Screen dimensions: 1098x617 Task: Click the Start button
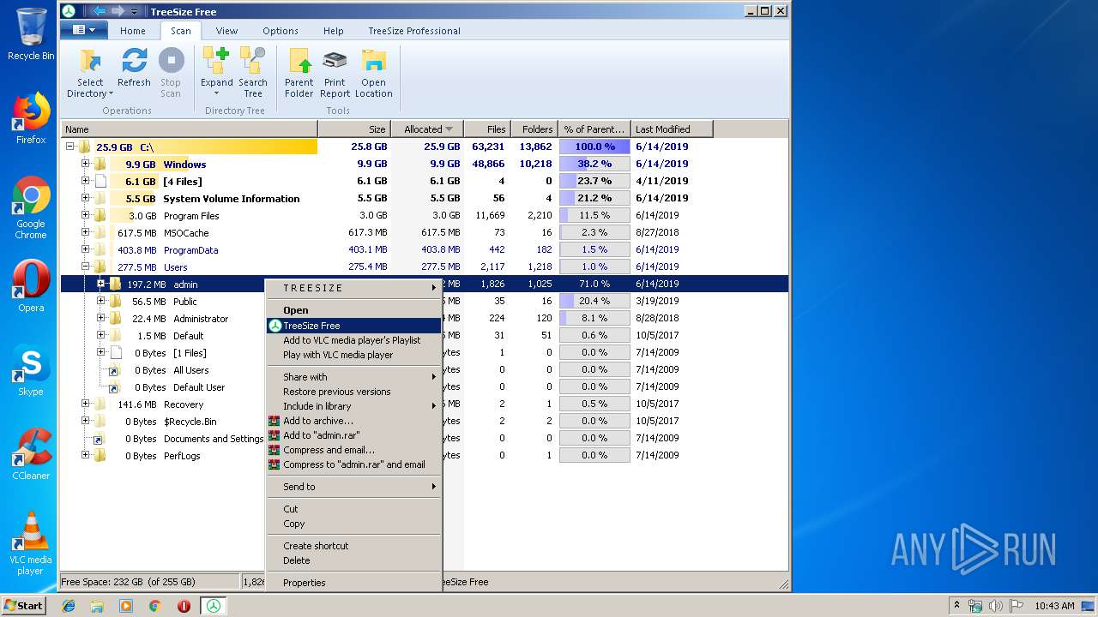(24, 606)
